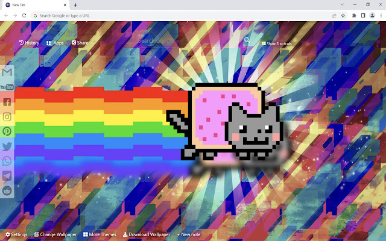Click Change Wallpaper
This screenshot has height=241, width=386.
[x=55, y=234]
